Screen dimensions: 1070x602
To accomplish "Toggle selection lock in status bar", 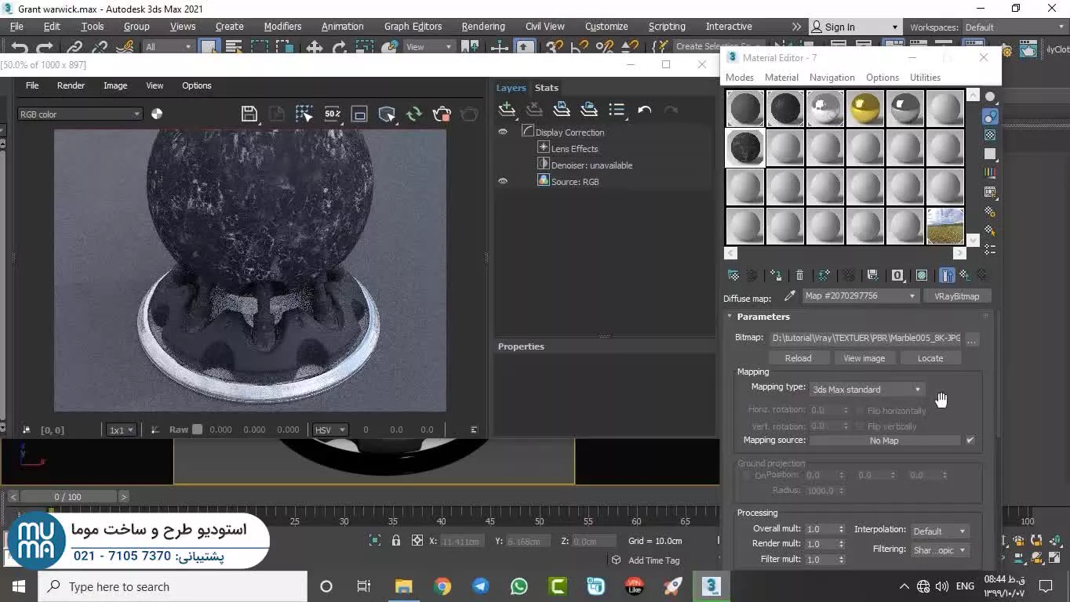I will [396, 541].
